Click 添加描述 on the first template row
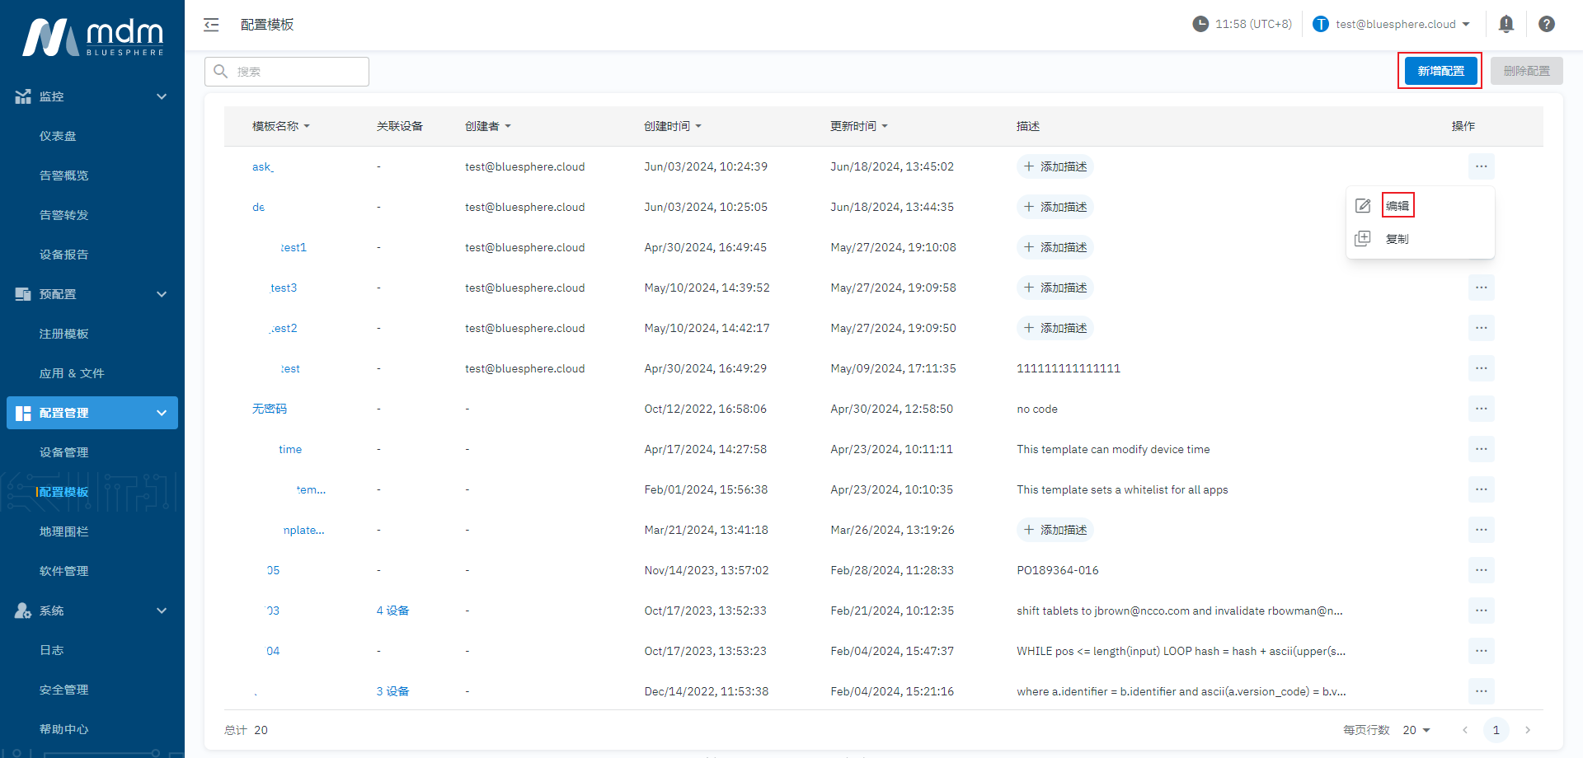Image resolution: width=1583 pixels, height=758 pixels. (1055, 166)
